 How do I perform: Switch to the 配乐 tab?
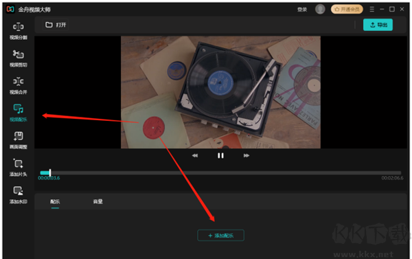[55, 202]
